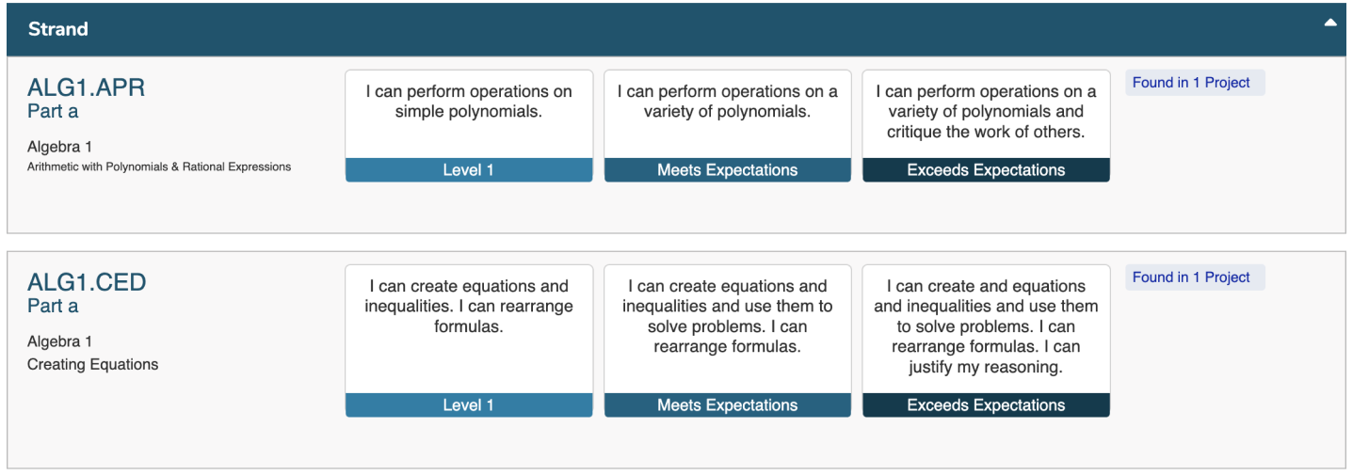1353x475 pixels.
Task: Click Part a under ALG1.CED
Action: click(53, 306)
